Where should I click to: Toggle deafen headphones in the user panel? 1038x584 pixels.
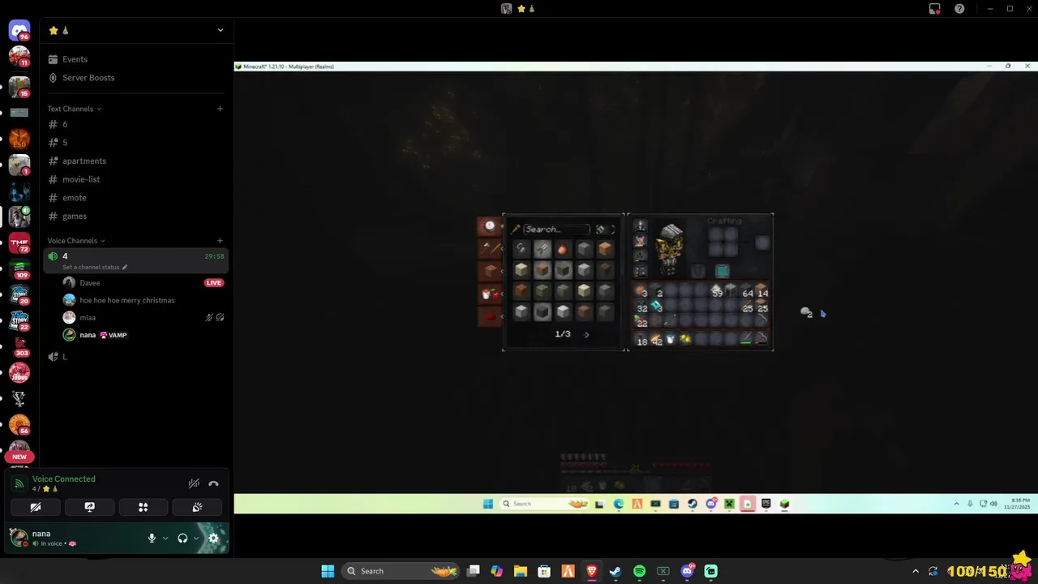(182, 538)
